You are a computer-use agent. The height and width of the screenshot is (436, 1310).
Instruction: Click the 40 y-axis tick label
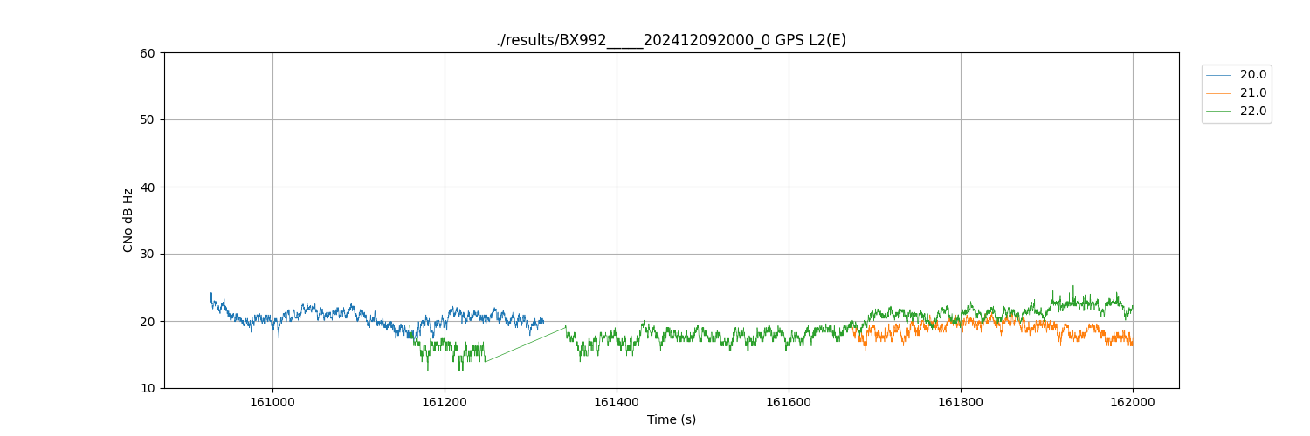click(148, 187)
